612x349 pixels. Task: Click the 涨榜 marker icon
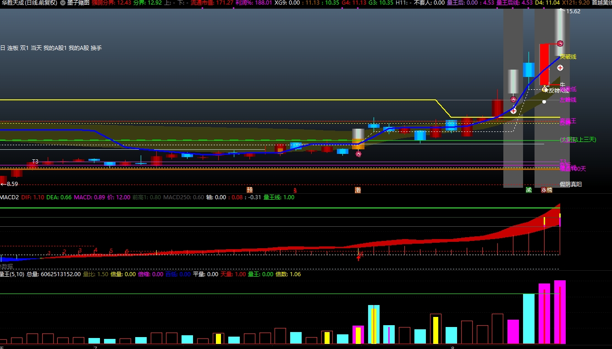click(x=546, y=190)
